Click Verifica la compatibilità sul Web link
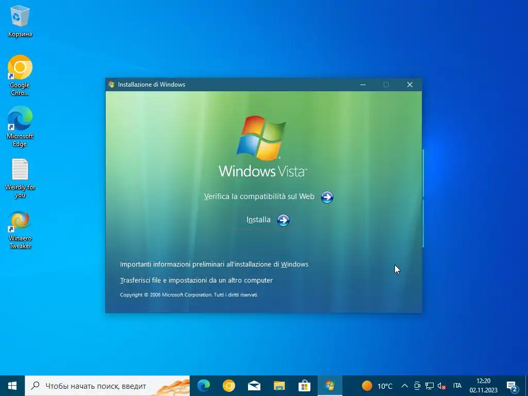The width and height of the screenshot is (528, 396). click(259, 196)
